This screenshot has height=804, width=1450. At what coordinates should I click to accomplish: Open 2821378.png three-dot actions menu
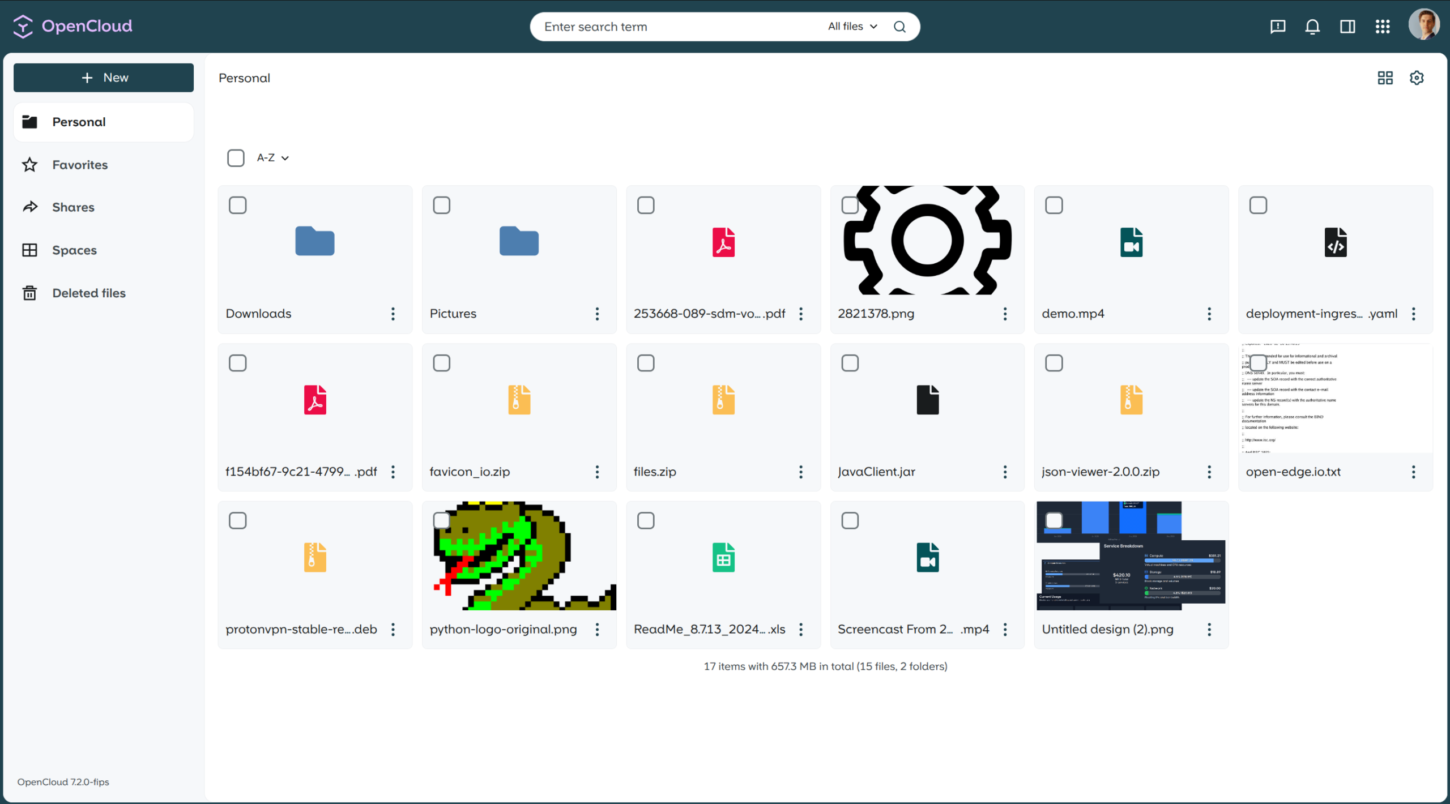pos(1005,314)
